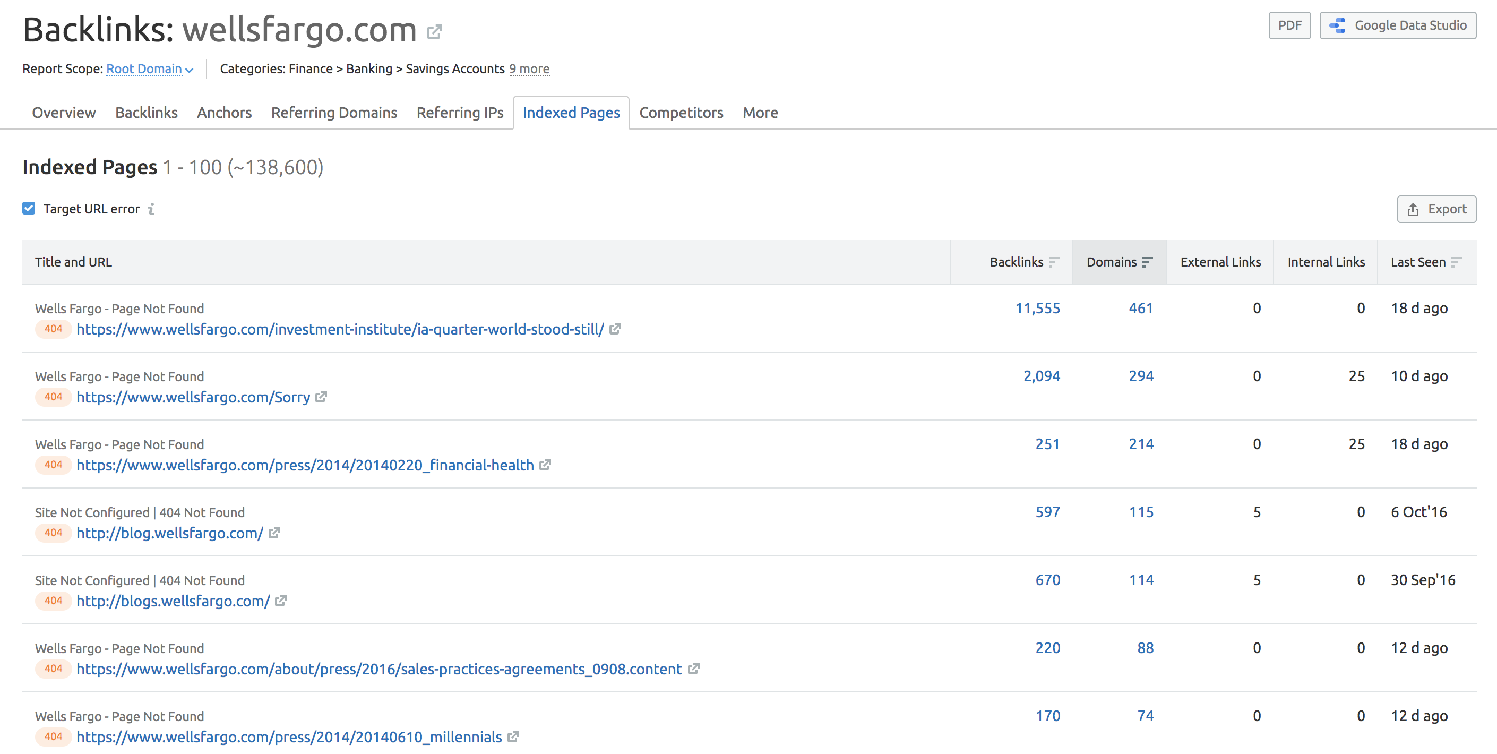The image size is (1497, 754).
Task: Select the Indexed Pages tab
Action: pyautogui.click(x=571, y=113)
